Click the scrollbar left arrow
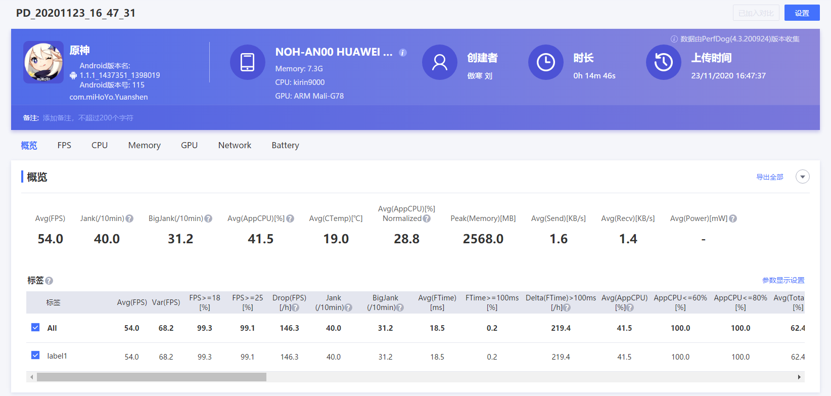This screenshot has height=396, width=831. point(32,377)
